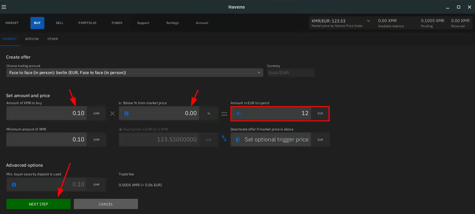Image resolution: width=475 pixels, height=214 pixels.
Task: Click the equals sign before EUR amount
Action: [224, 114]
